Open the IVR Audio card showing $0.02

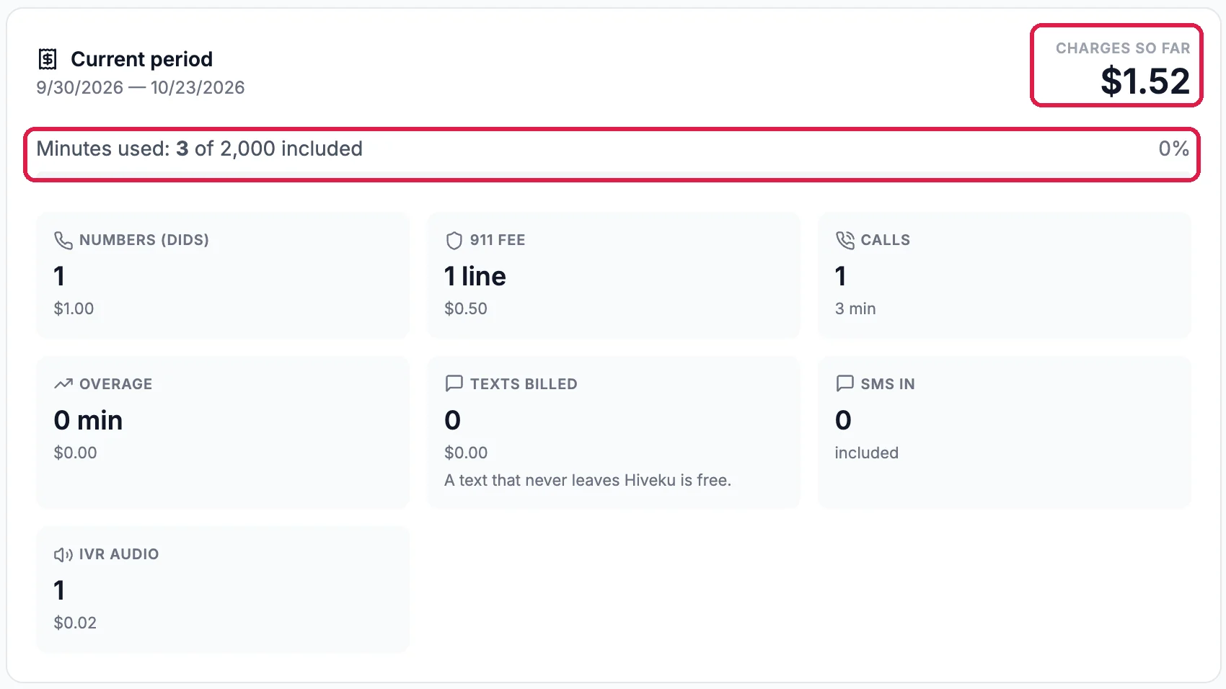(x=223, y=590)
